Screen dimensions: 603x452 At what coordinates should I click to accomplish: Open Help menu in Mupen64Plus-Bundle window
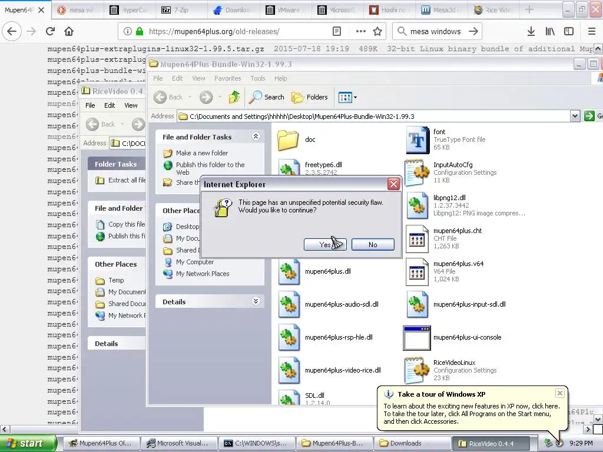click(280, 78)
